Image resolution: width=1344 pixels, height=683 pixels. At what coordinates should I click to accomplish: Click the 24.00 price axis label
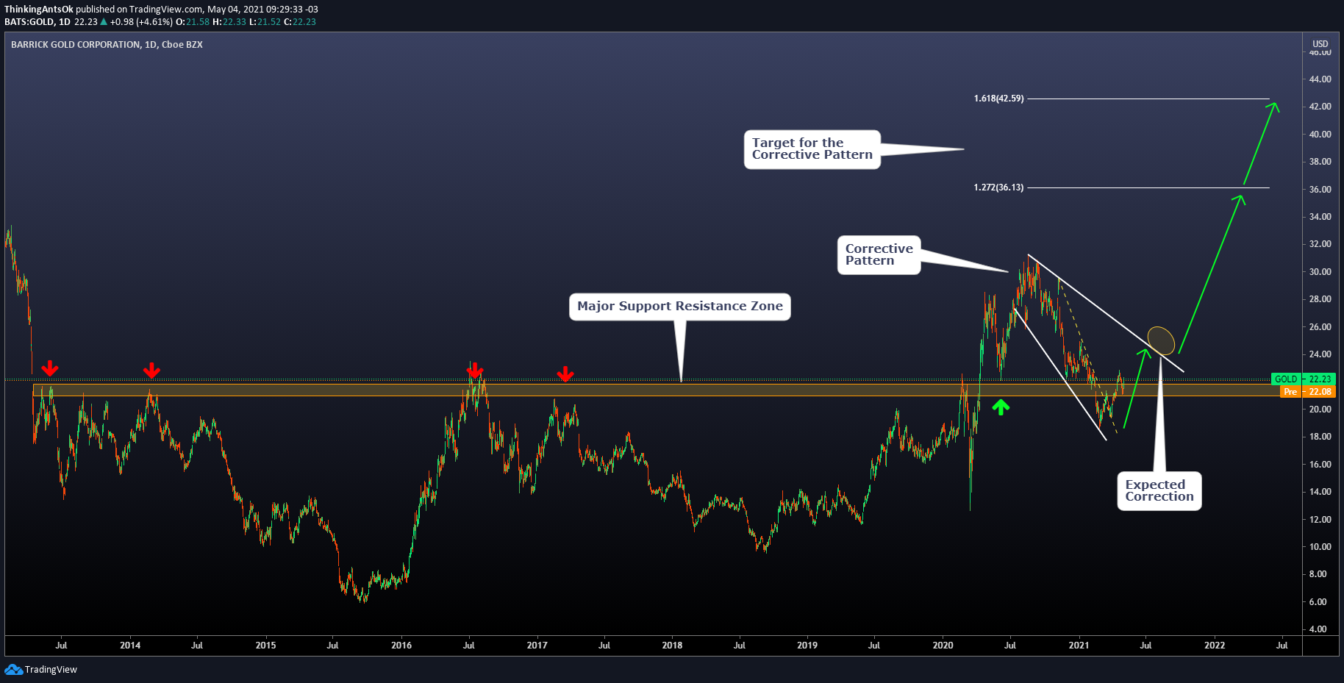pyautogui.click(x=1320, y=354)
